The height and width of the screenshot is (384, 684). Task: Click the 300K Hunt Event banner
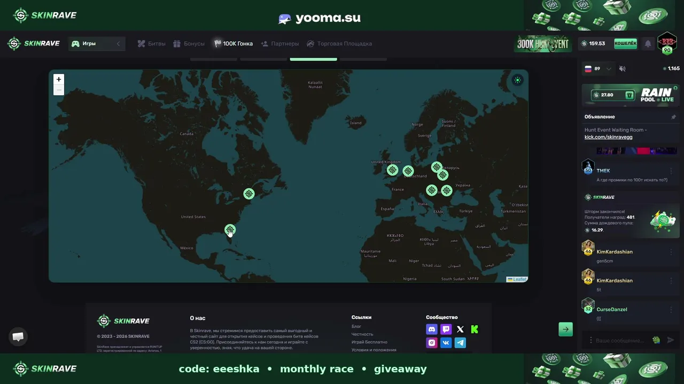(x=543, y=44)
